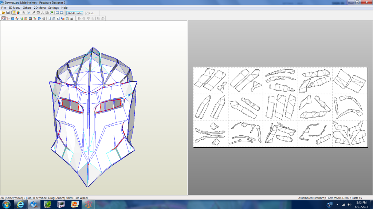The image size is (373, 209).
Task: Select the red join/disjoin faces tool icon
Action: tap(8, 19)
